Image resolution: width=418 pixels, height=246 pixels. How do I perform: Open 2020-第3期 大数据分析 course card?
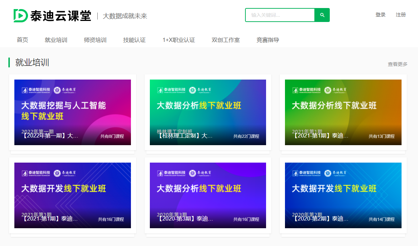208,195
